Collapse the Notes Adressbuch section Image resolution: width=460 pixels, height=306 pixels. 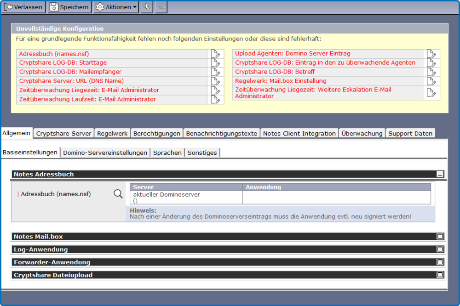[440, 174]
